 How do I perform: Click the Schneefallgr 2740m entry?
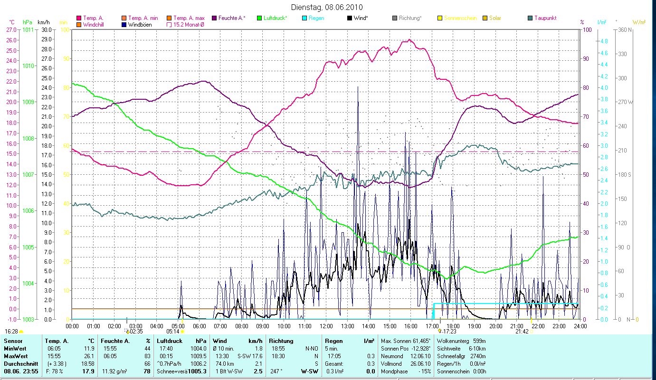click(x=461, y=356)
